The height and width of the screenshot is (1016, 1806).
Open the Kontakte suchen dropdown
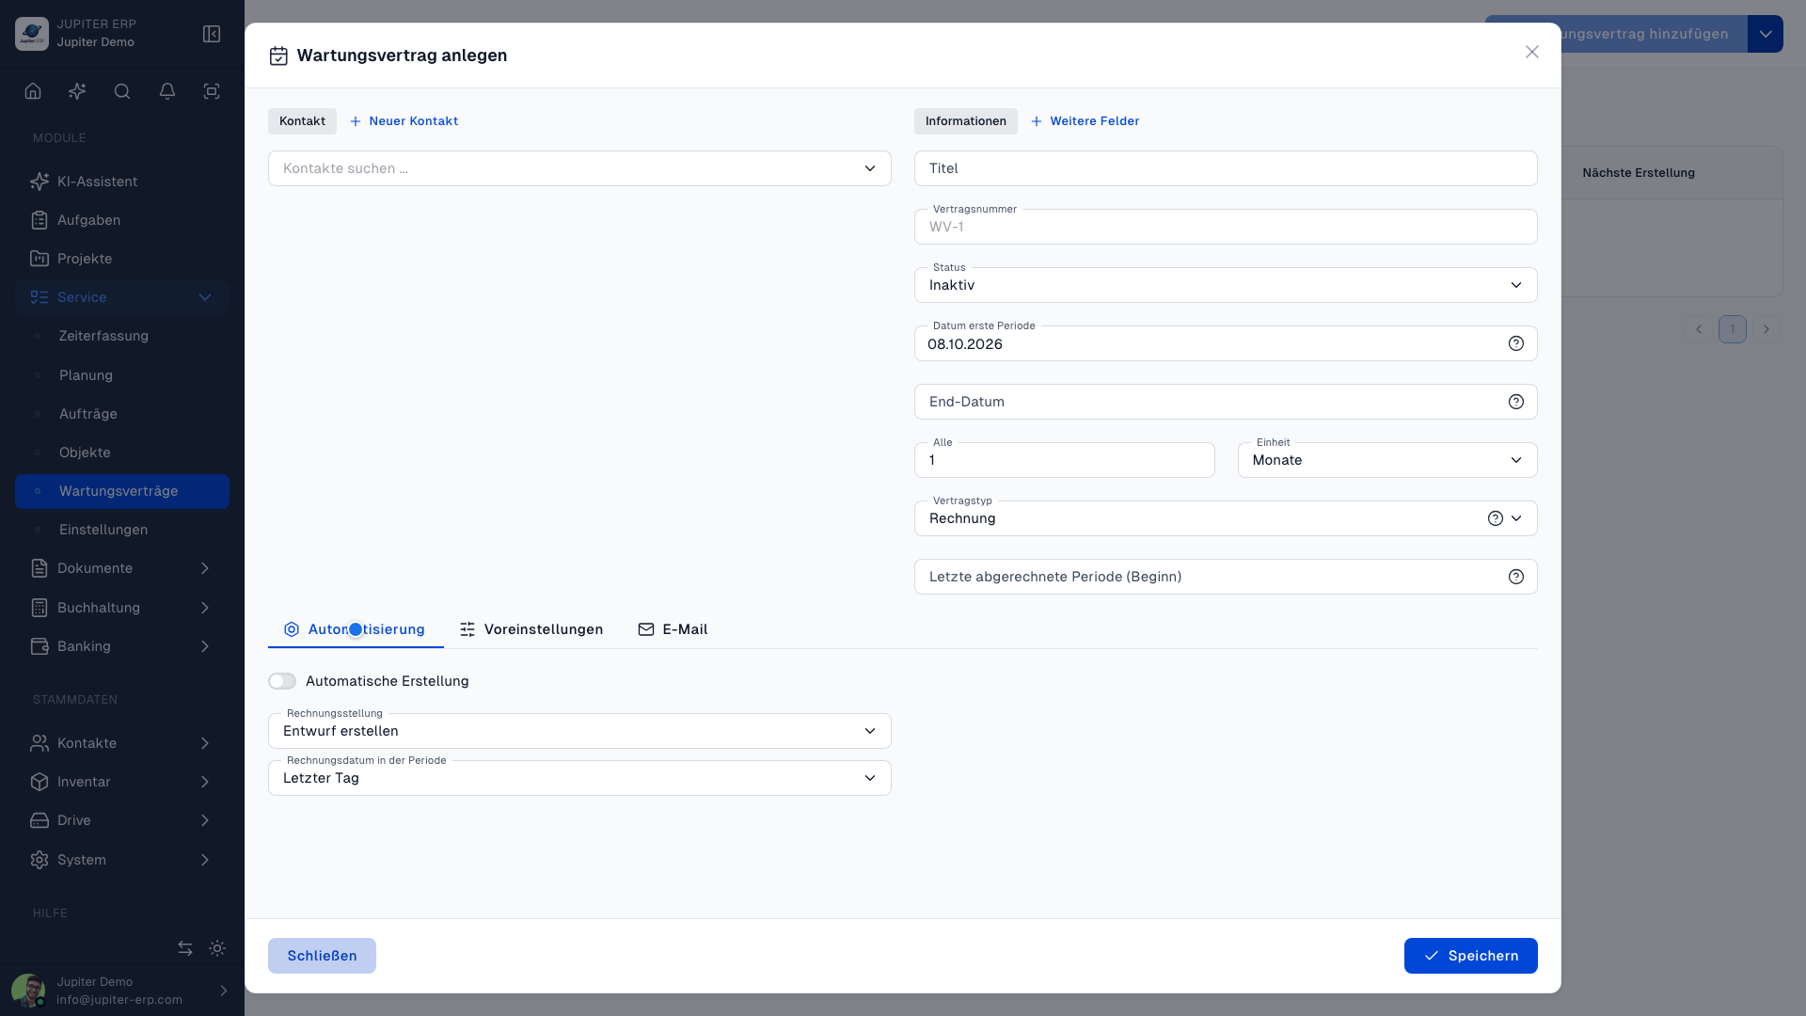coord(579,168)
